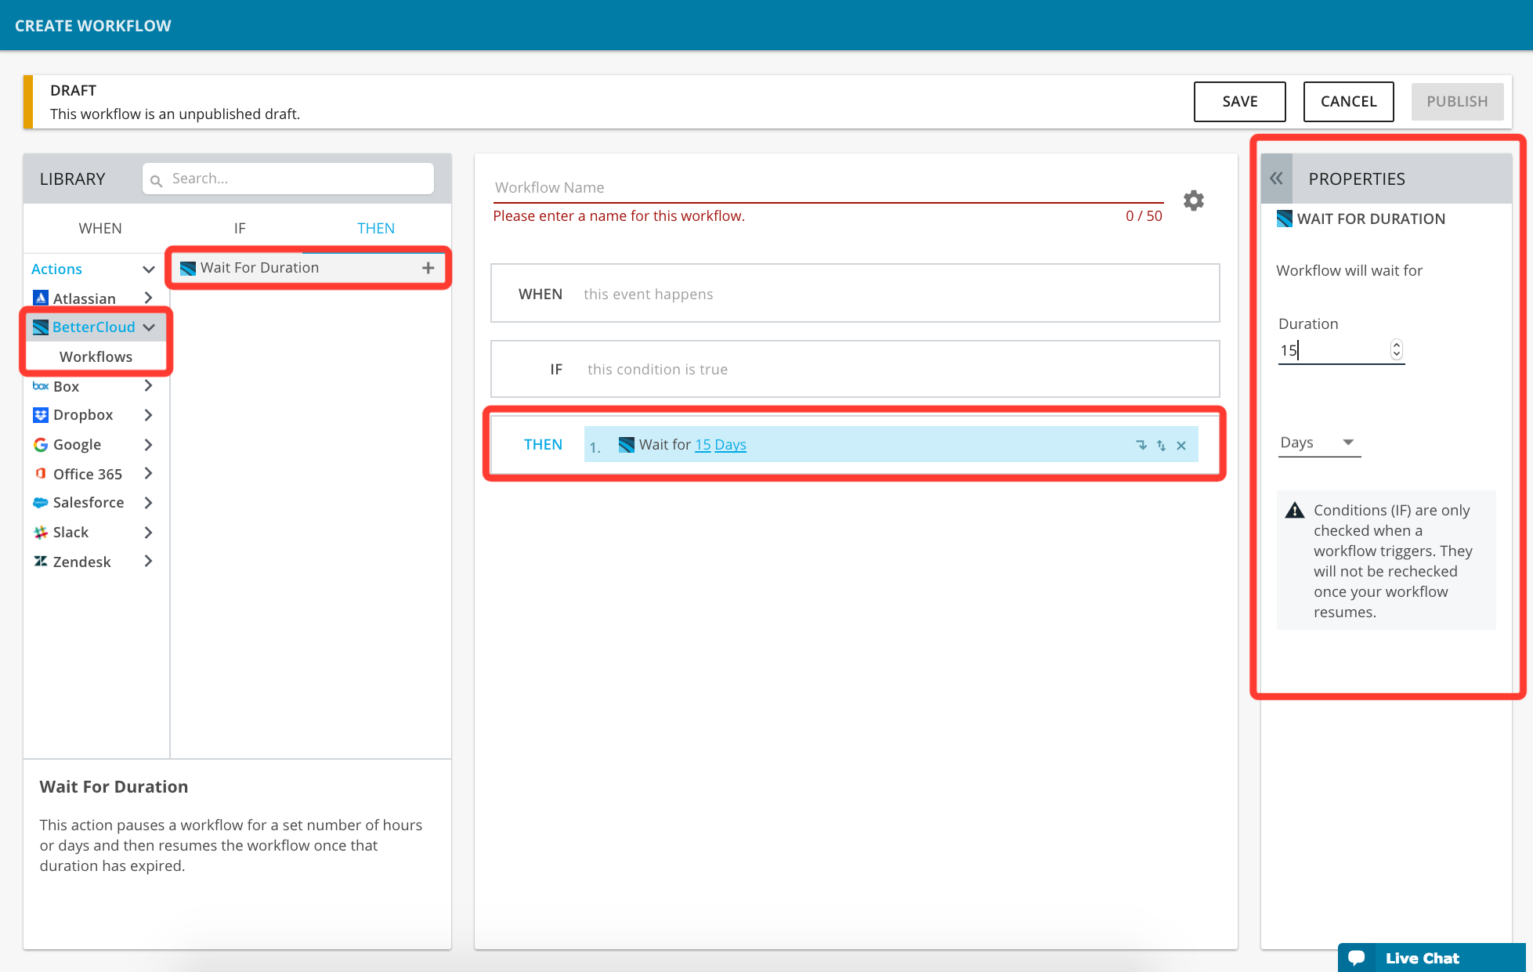Expand the Zendesk category chevron
This screenshot has height=972, width=1533.
tap(148, 561)
